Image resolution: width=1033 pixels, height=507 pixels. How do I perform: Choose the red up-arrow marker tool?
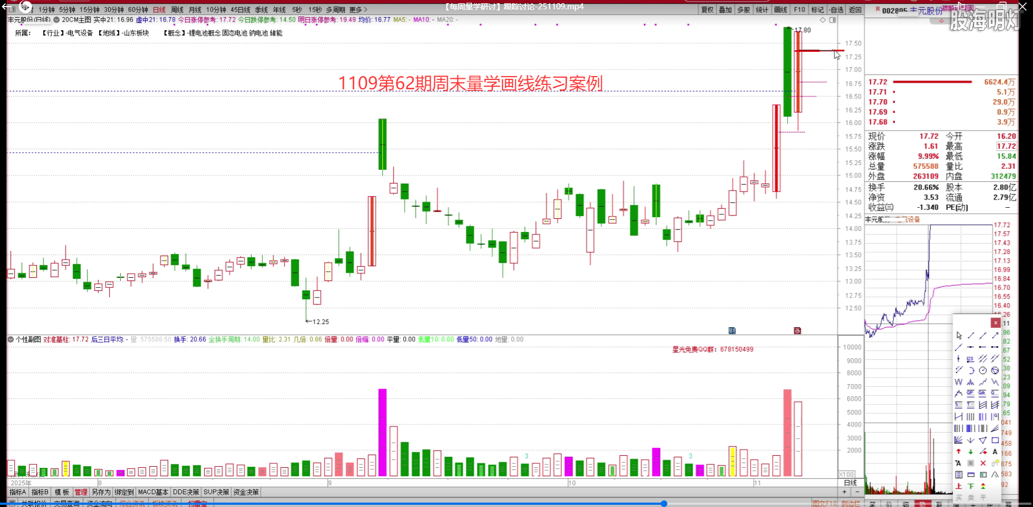coord(959,452)
